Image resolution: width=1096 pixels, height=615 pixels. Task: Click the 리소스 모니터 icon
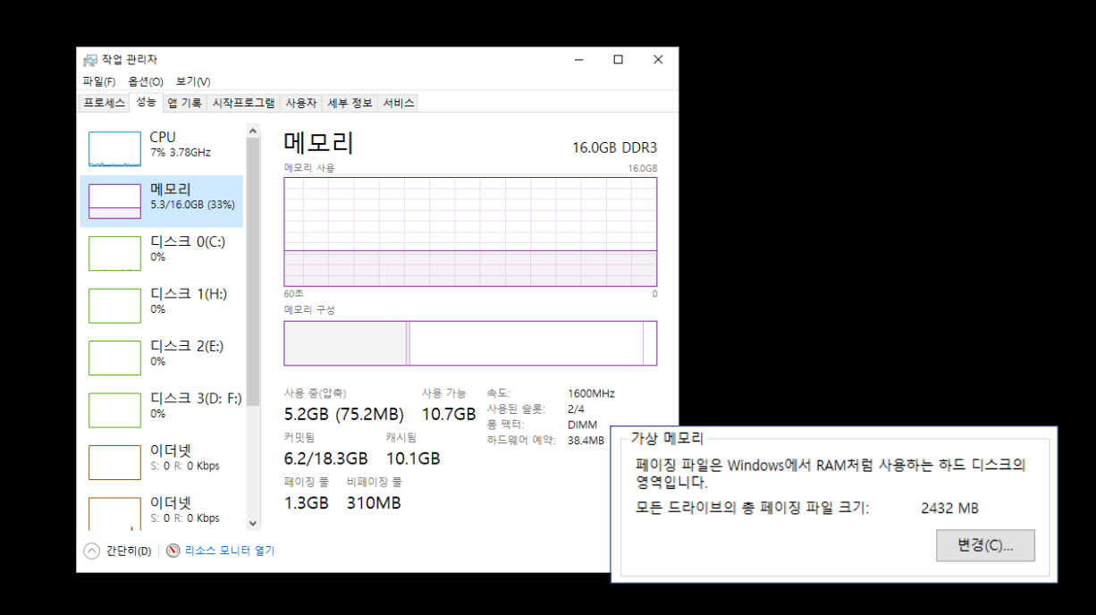[x=173, y=551]
